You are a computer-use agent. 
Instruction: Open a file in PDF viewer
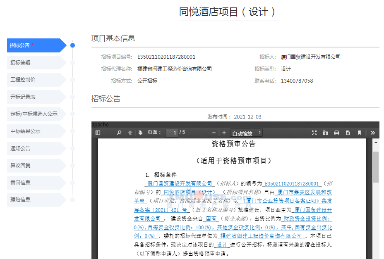325,133
